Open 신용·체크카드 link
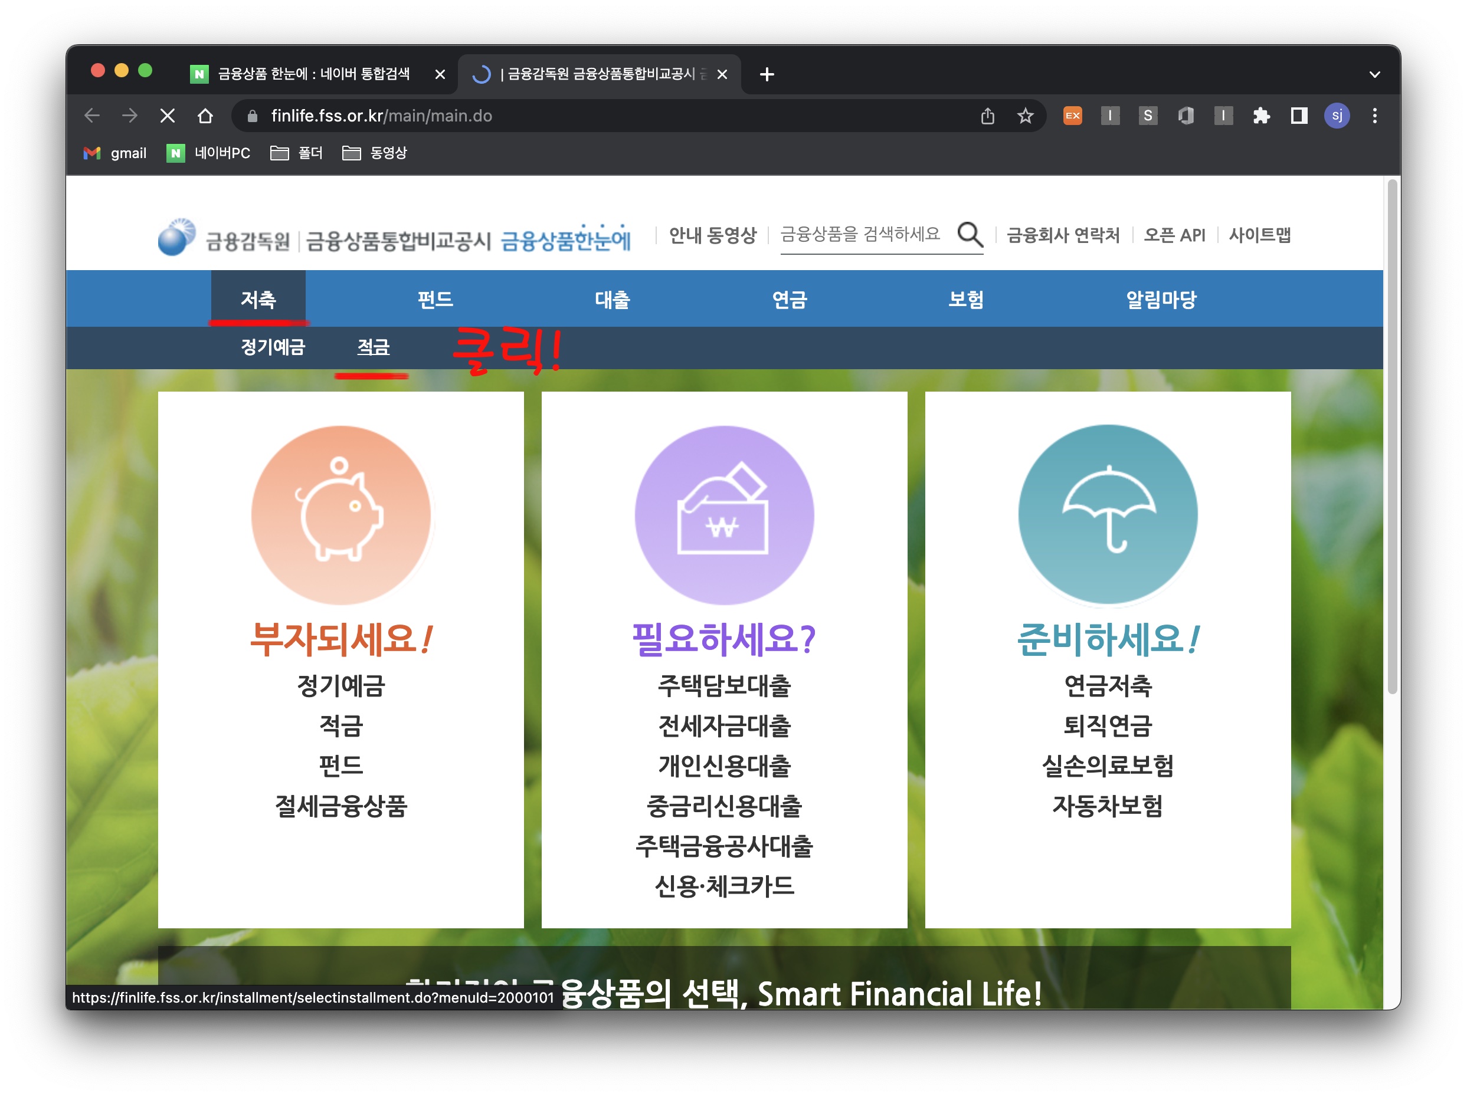The height and width of the screenshot is (1097, 1467). coord(724,886)
